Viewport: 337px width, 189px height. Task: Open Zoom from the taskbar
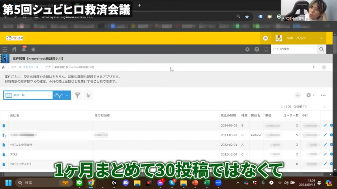click(218, 183)
